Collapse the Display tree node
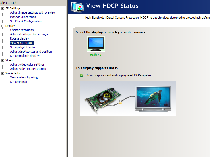This screenshot has height=157, width=210. click(x=3, y=26)
